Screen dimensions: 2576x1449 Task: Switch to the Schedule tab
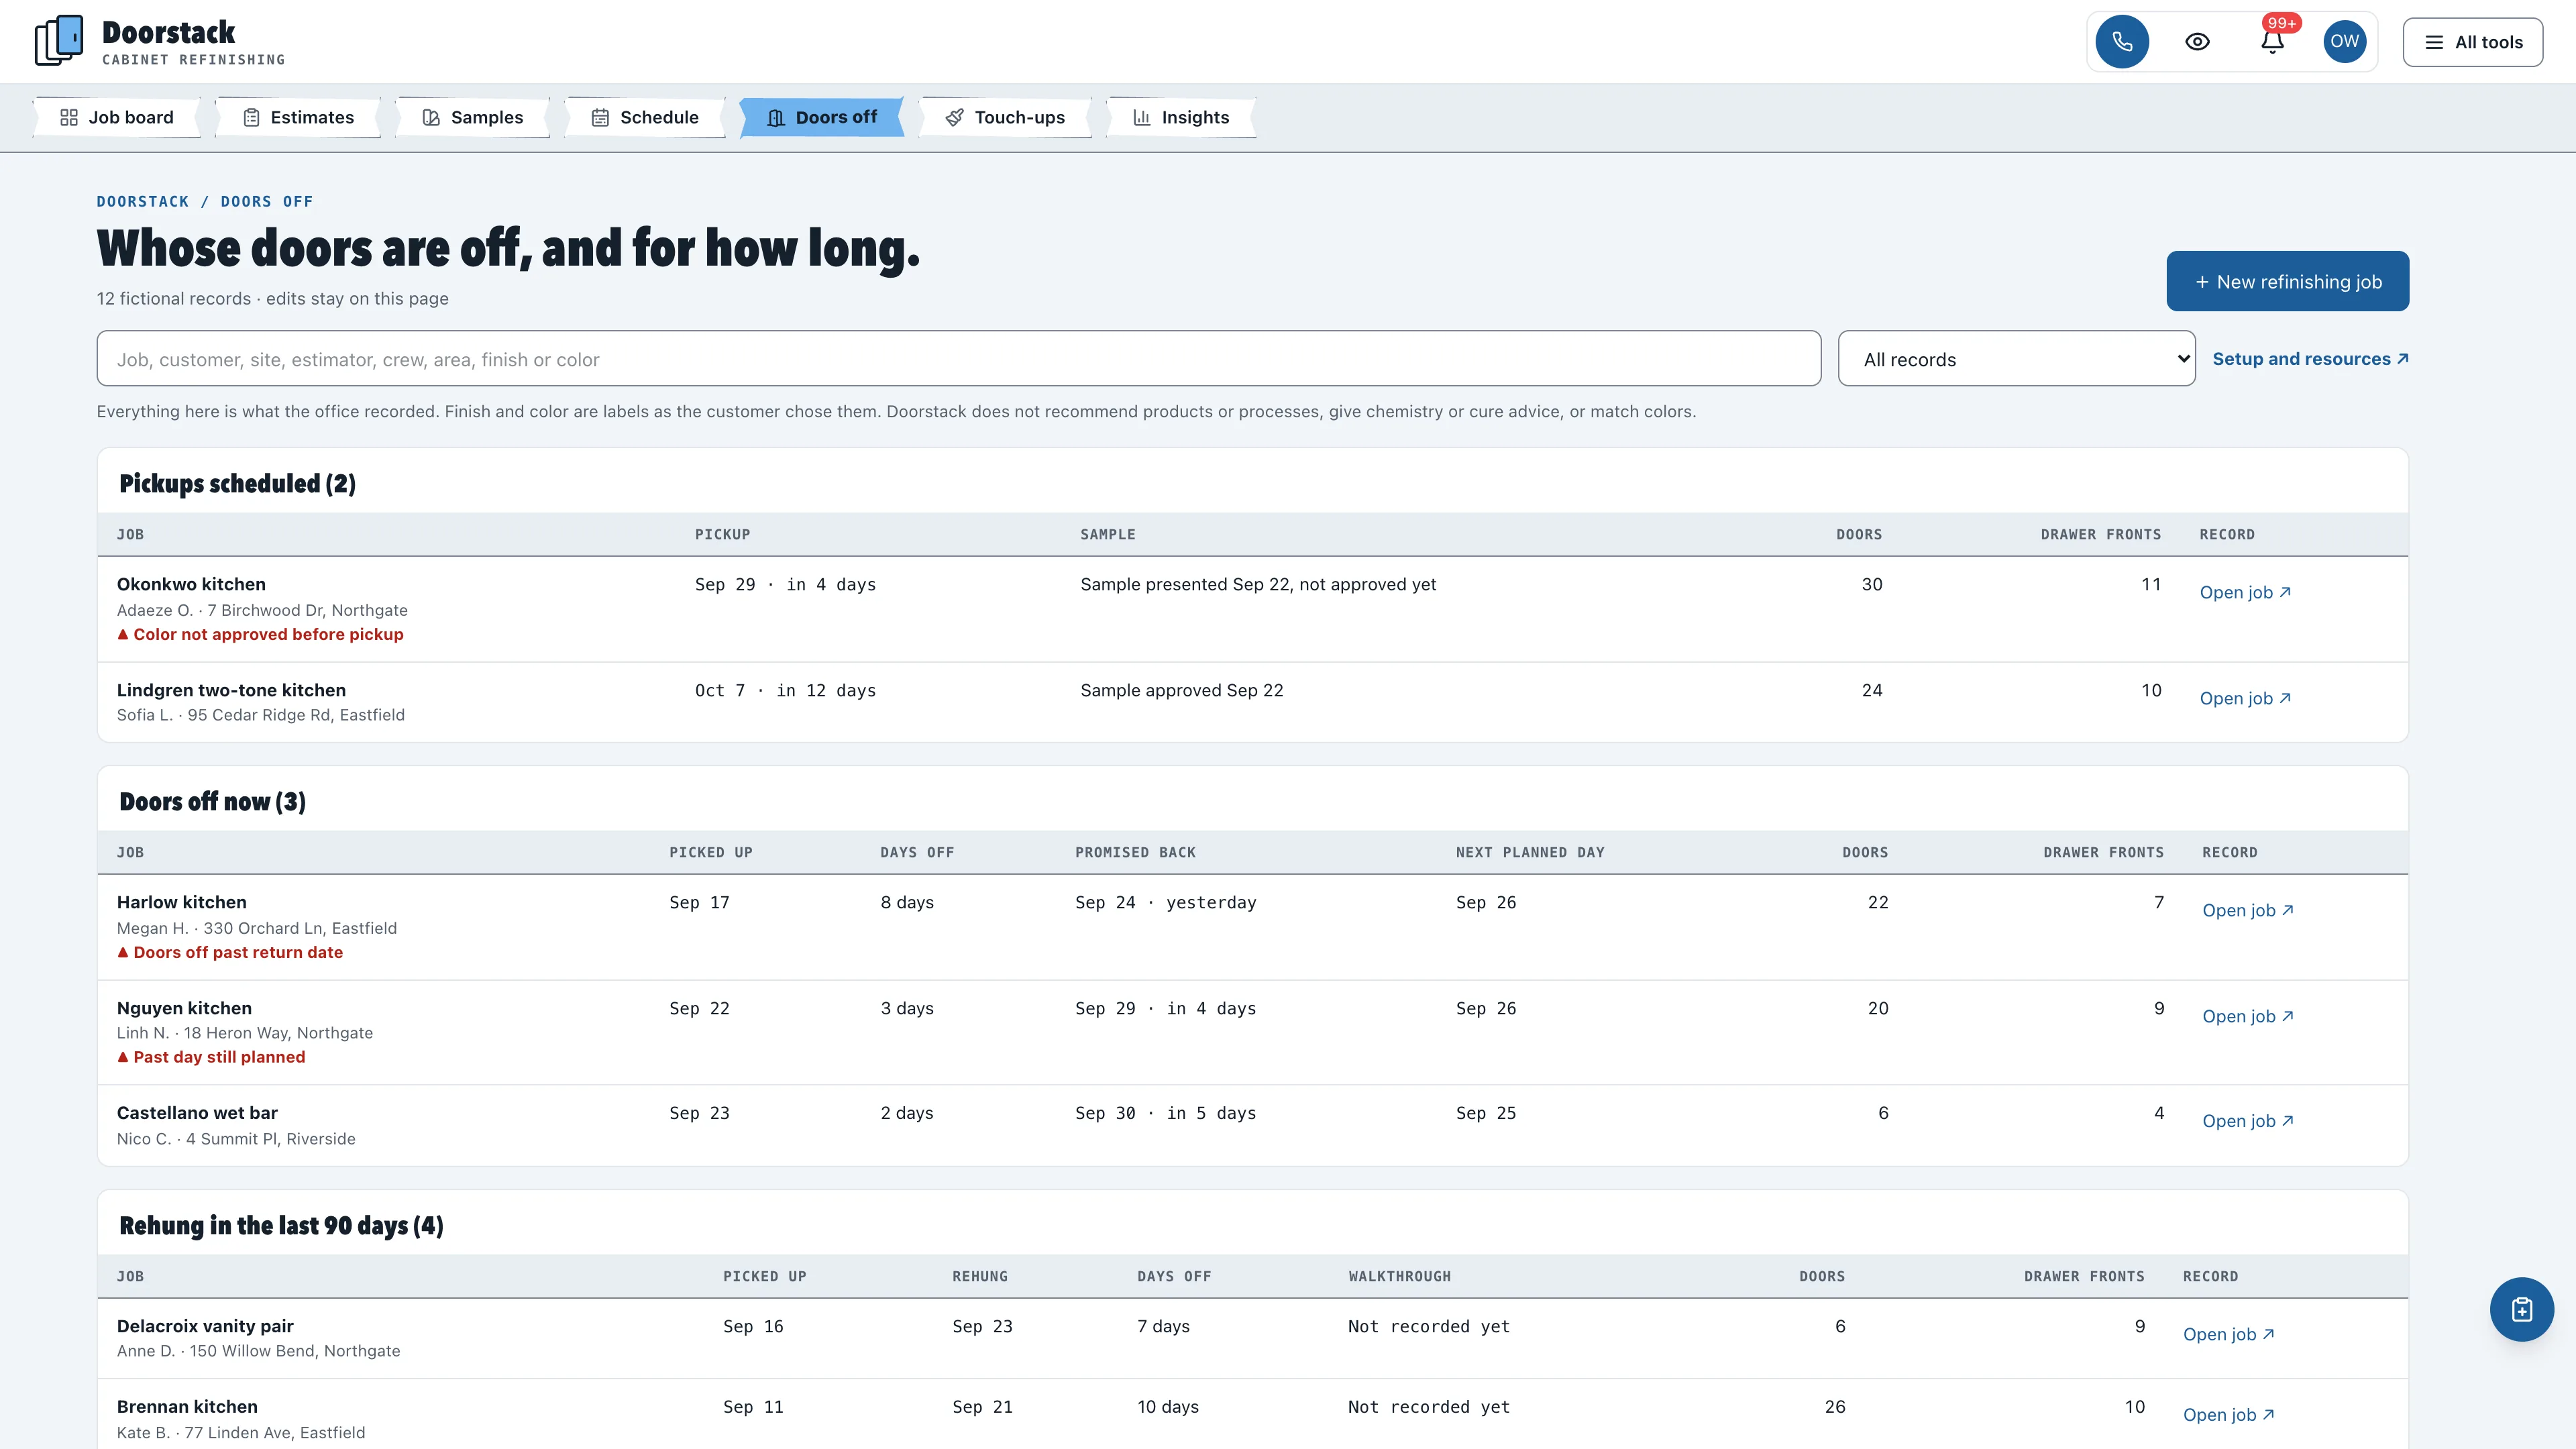(645, 117)
